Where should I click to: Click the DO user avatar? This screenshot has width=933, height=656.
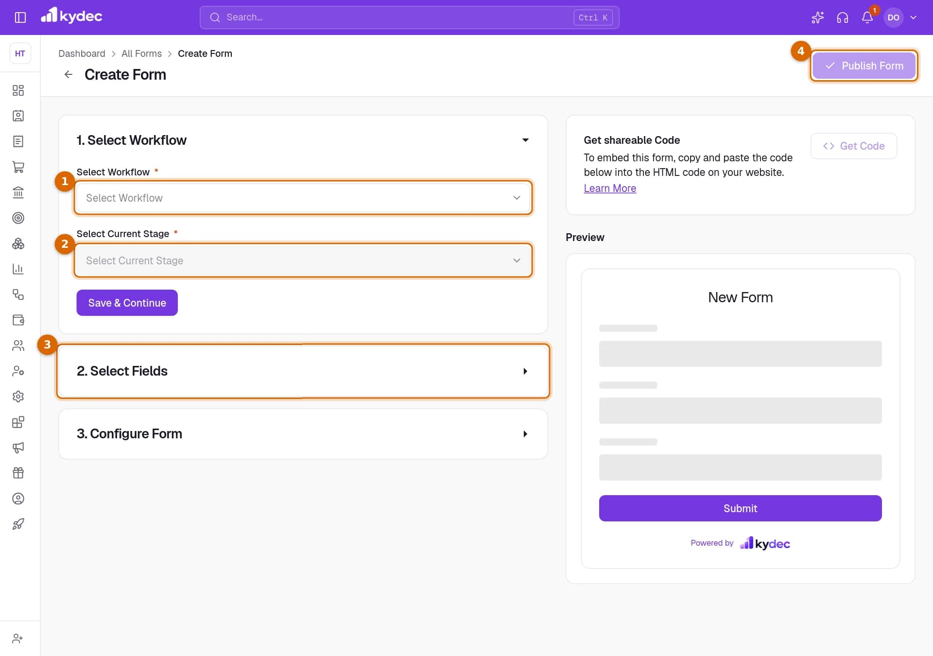tap(893, 17)
